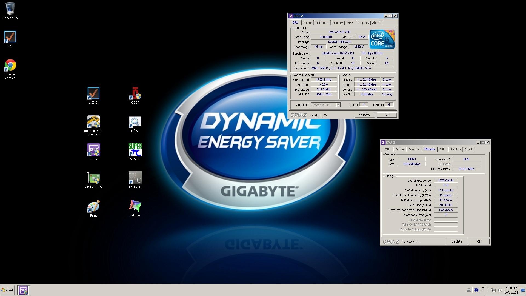Select the Pifast desktop icon
The width and height of the screenshot is (526, 296).
[135, 124]
